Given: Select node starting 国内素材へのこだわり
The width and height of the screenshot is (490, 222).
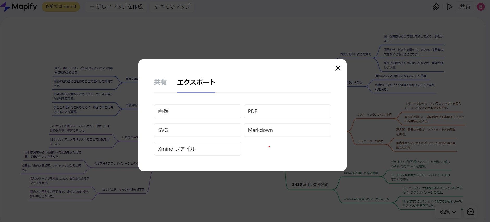Looking at the screenshot, I should pyautogui.click(x=426, y=145).
